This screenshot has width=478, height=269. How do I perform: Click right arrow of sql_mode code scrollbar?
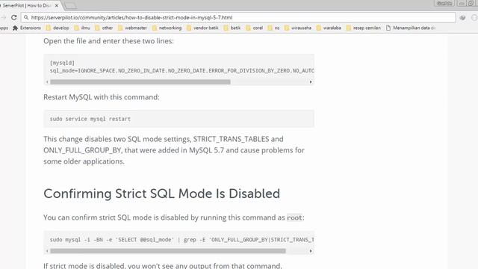click(x=311, y=81)
